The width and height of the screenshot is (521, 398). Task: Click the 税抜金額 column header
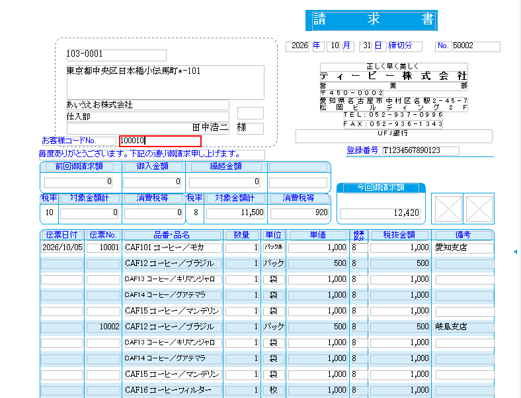(399, 235)
